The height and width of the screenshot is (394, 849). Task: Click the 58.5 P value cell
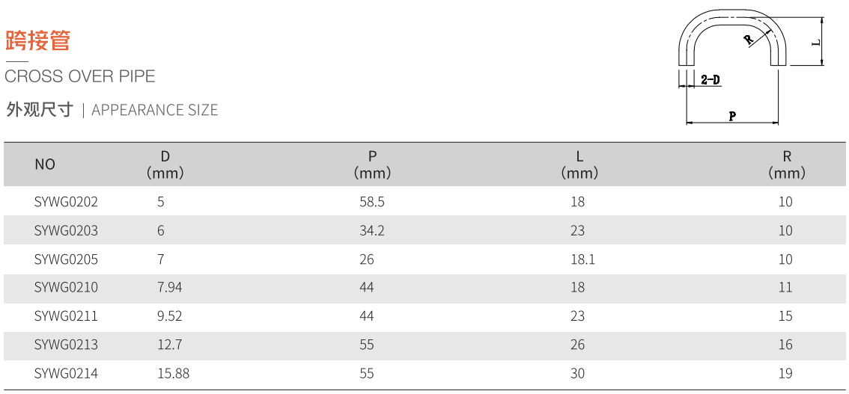point(372,202)
